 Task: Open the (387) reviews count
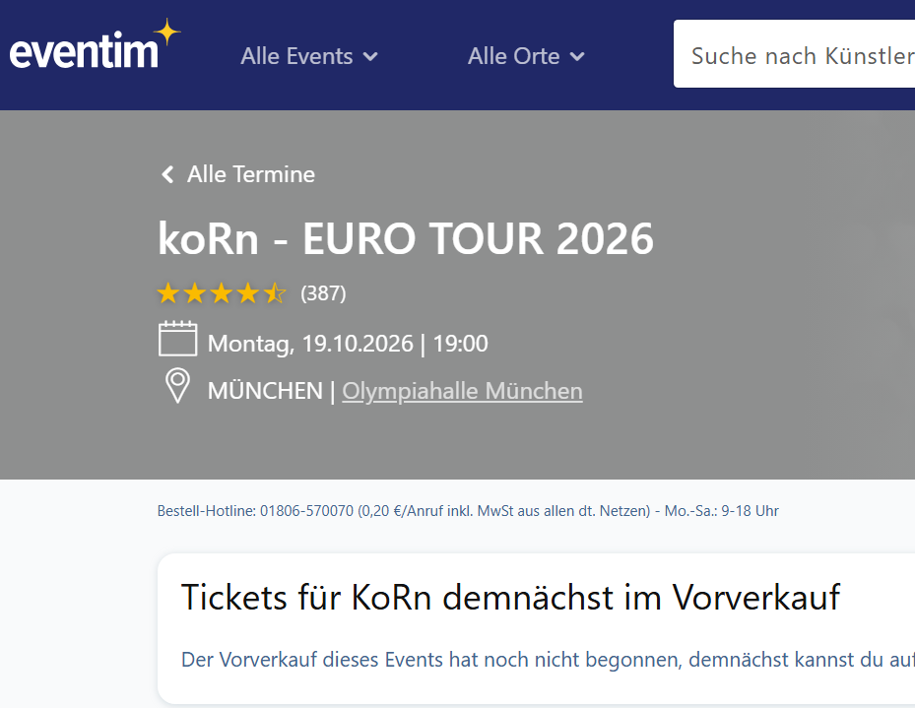pos(323,292)
